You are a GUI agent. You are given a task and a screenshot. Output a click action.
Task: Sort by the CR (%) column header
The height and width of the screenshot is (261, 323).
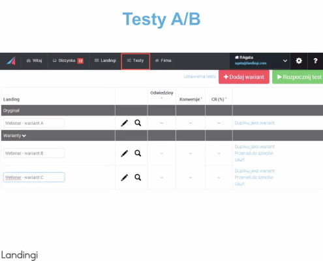coord(219,99)
